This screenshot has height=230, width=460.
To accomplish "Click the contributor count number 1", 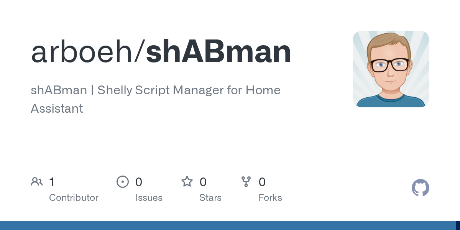I will click(52, 182).
